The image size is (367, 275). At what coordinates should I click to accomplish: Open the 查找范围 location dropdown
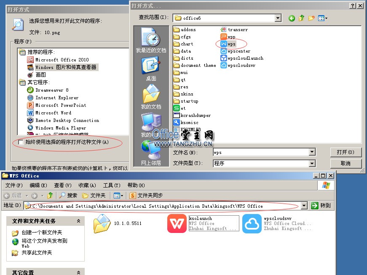click(x=278, y=17)
